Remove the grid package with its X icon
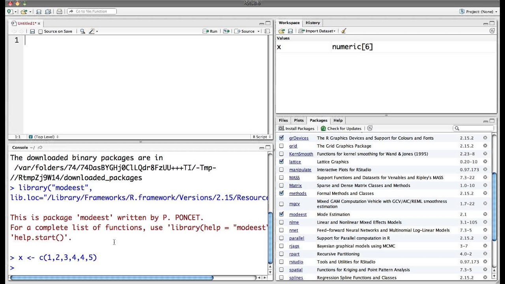The image size is (505, 284). point(485,146)
